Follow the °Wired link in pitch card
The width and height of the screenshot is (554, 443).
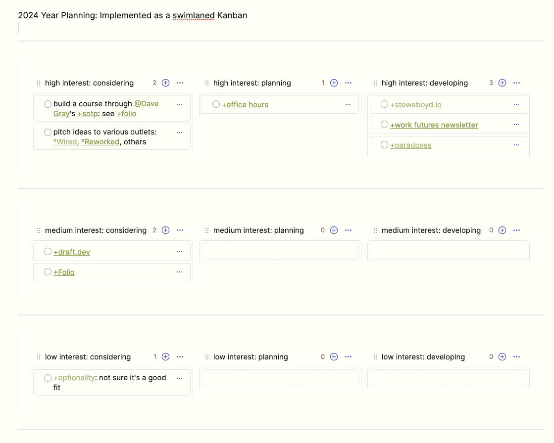[65, 142]
